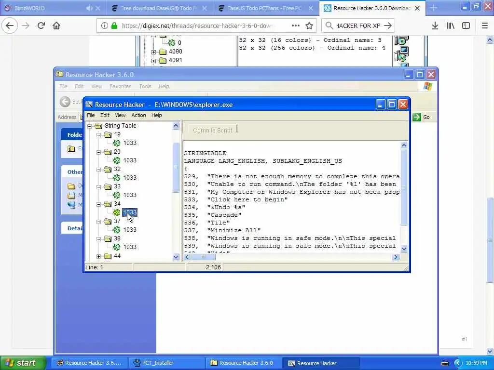The height and width of the screenshot is (370, 494).
Task: Collapse folder 37 in the tree
Action: point(98,222)
